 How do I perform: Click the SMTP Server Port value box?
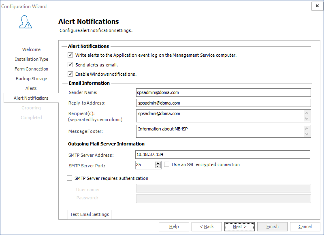(x=145, y=165)
